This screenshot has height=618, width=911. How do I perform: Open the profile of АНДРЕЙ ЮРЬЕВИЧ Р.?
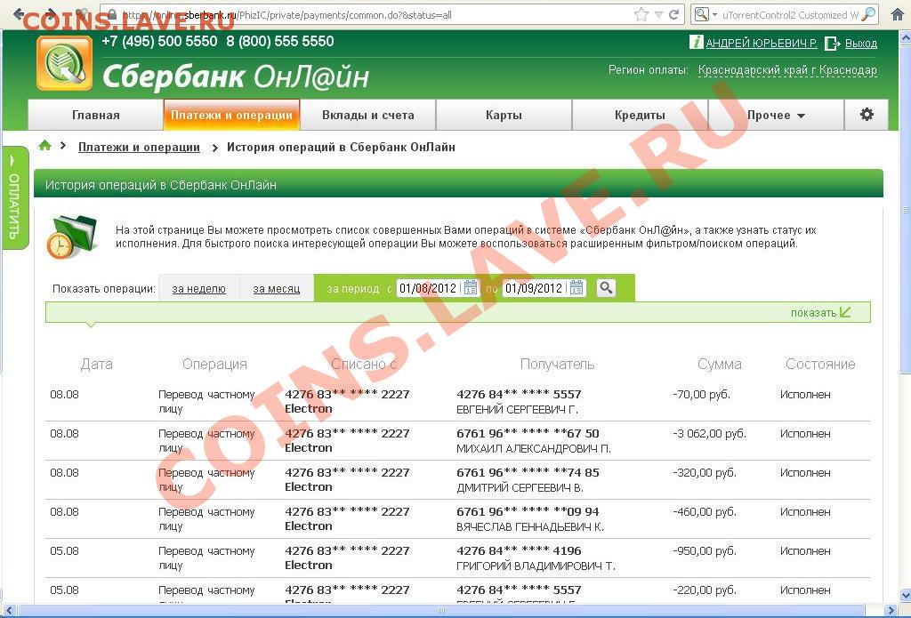point(762,43)
